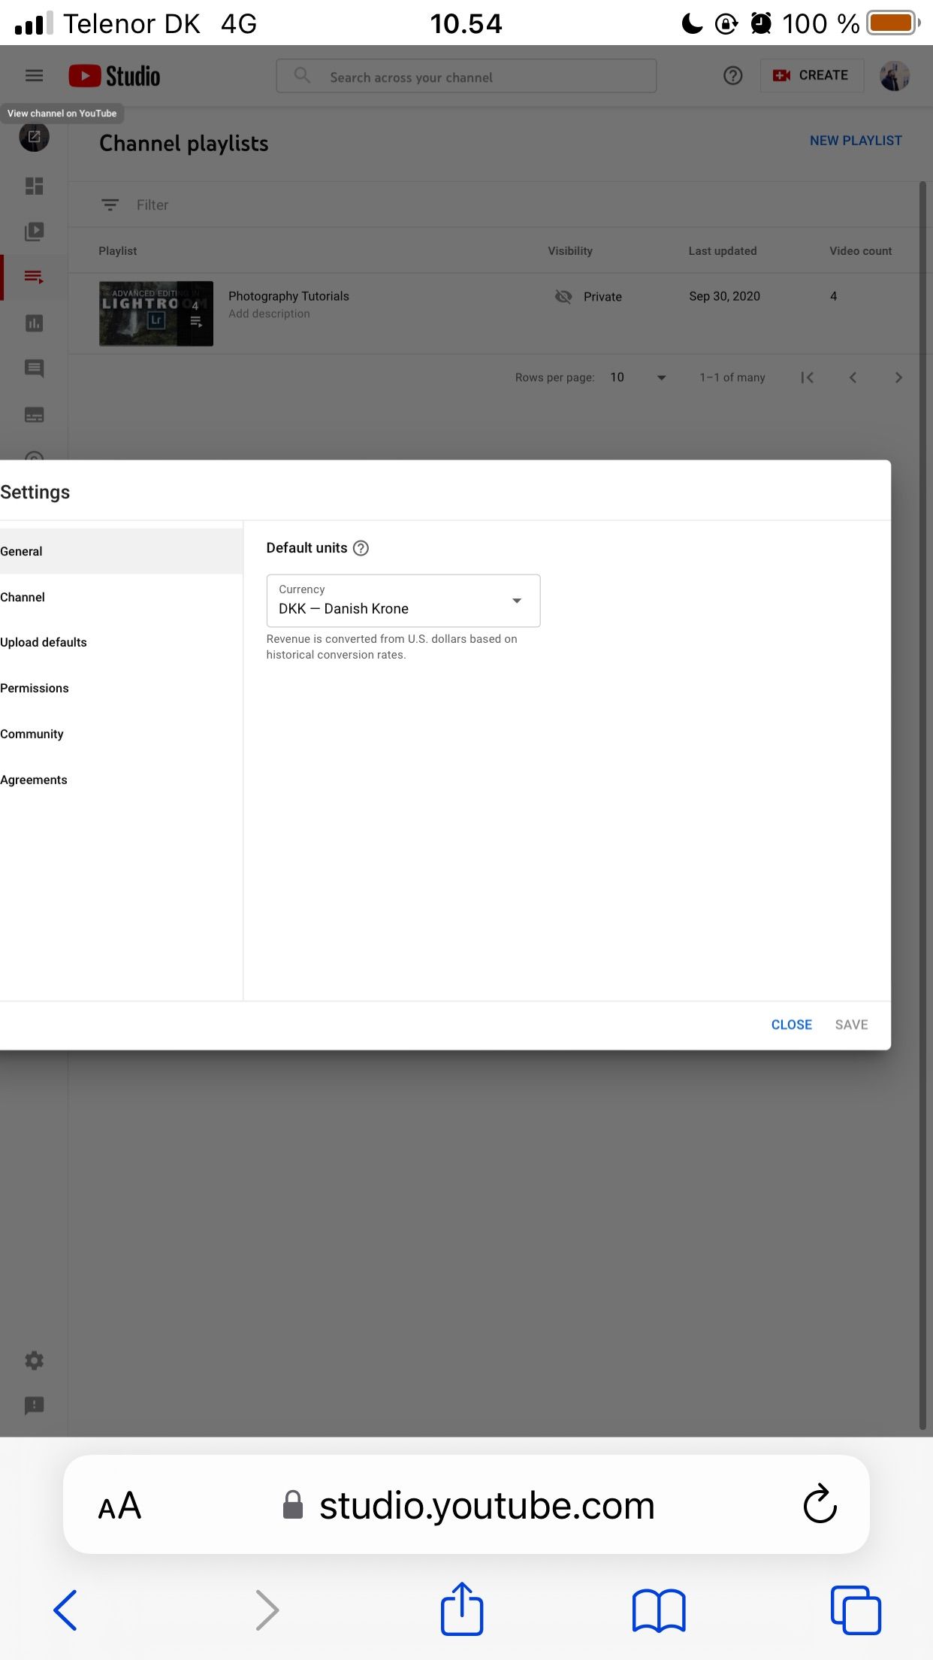Click the page vertical scrollbar
Viewport: 933px width, 1660px height.
coord(922,804)
